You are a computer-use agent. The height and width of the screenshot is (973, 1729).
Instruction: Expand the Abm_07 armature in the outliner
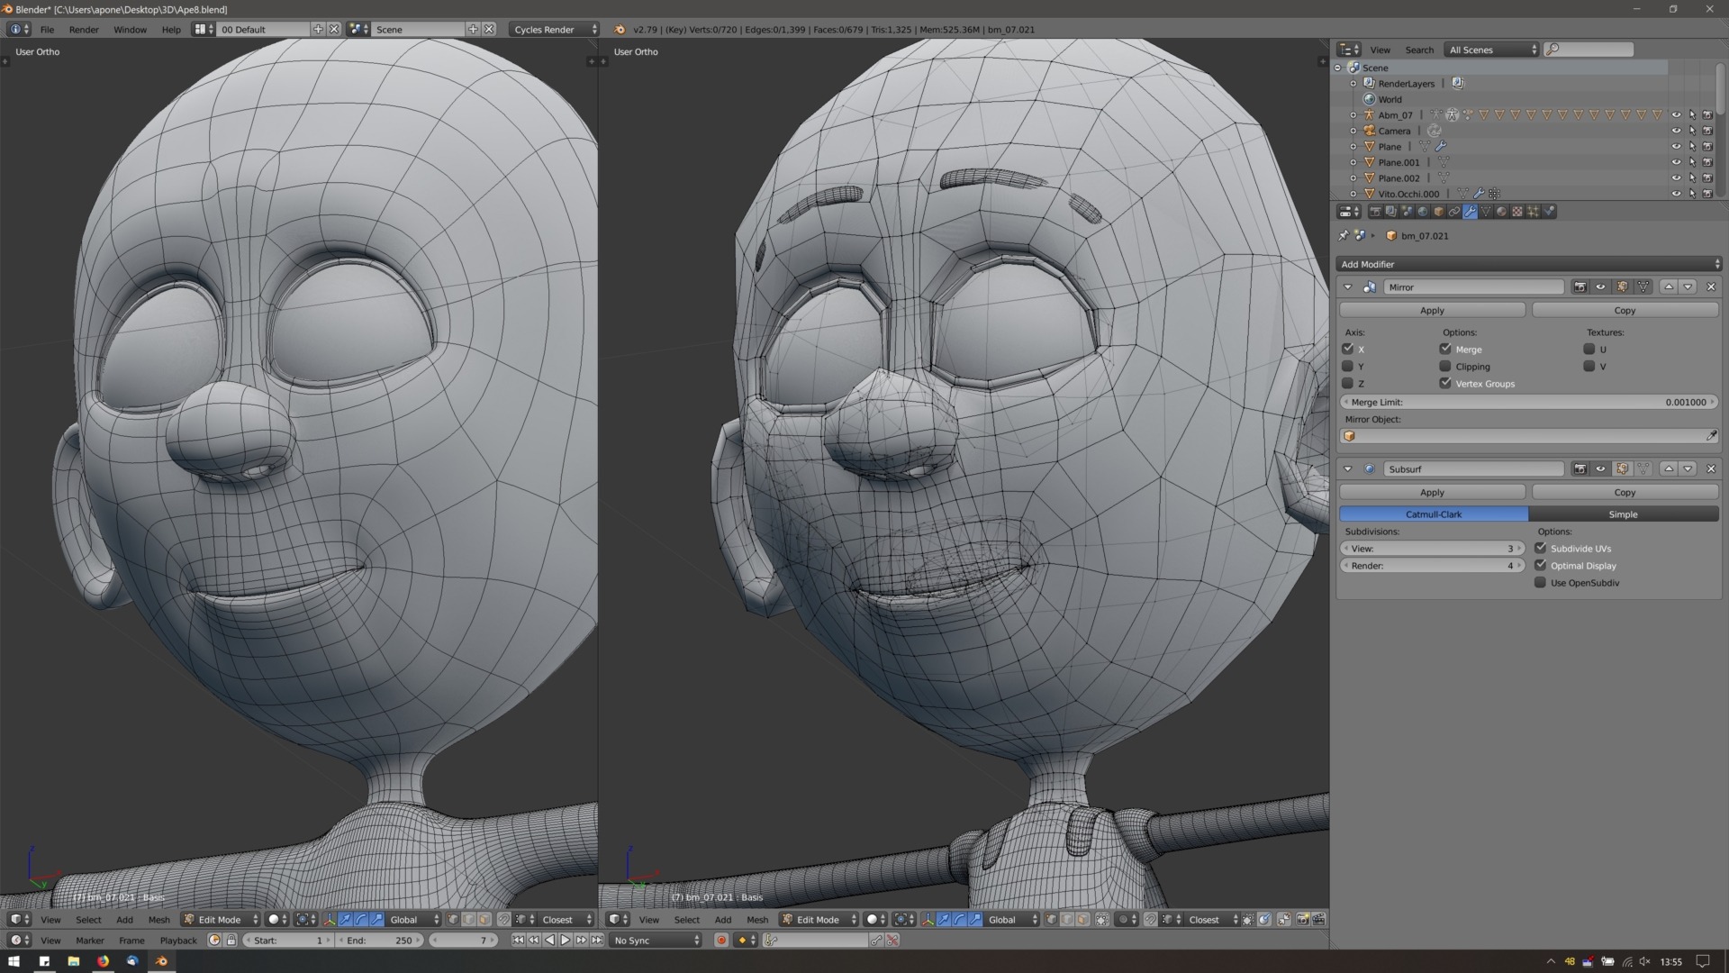(1353, 115)
